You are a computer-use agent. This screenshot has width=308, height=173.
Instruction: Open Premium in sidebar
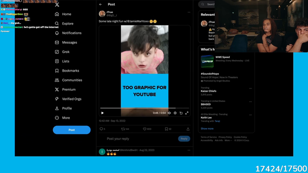pos(65,89)
